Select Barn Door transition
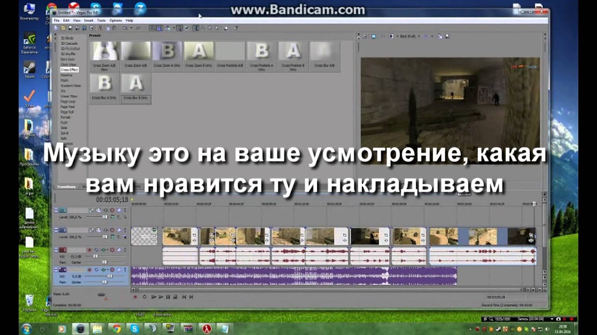Viewport: 597px width, 335px height. [x=67, y=59]
